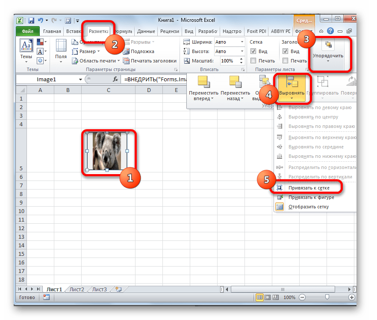The height and width of the screenshot is (320, 377).
Task: Switch to Normal view in the status bar
Action: 259,297
